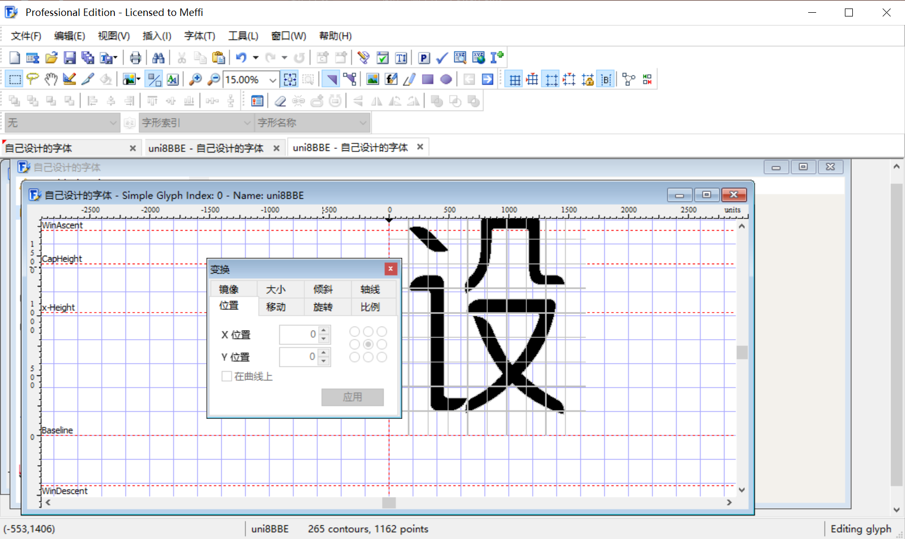Image resolution: width=905 pixels, height=539 pixels.
Task: Expand the undo history arrow
Action: click(x=255, y=57)
